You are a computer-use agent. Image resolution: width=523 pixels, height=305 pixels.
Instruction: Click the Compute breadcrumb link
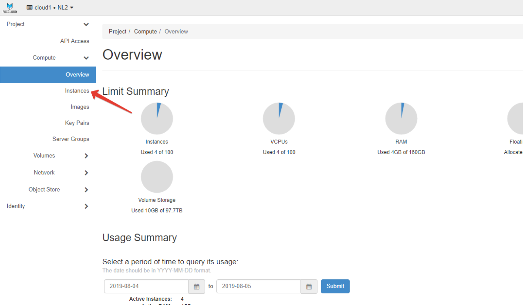(x=145, y=31)
